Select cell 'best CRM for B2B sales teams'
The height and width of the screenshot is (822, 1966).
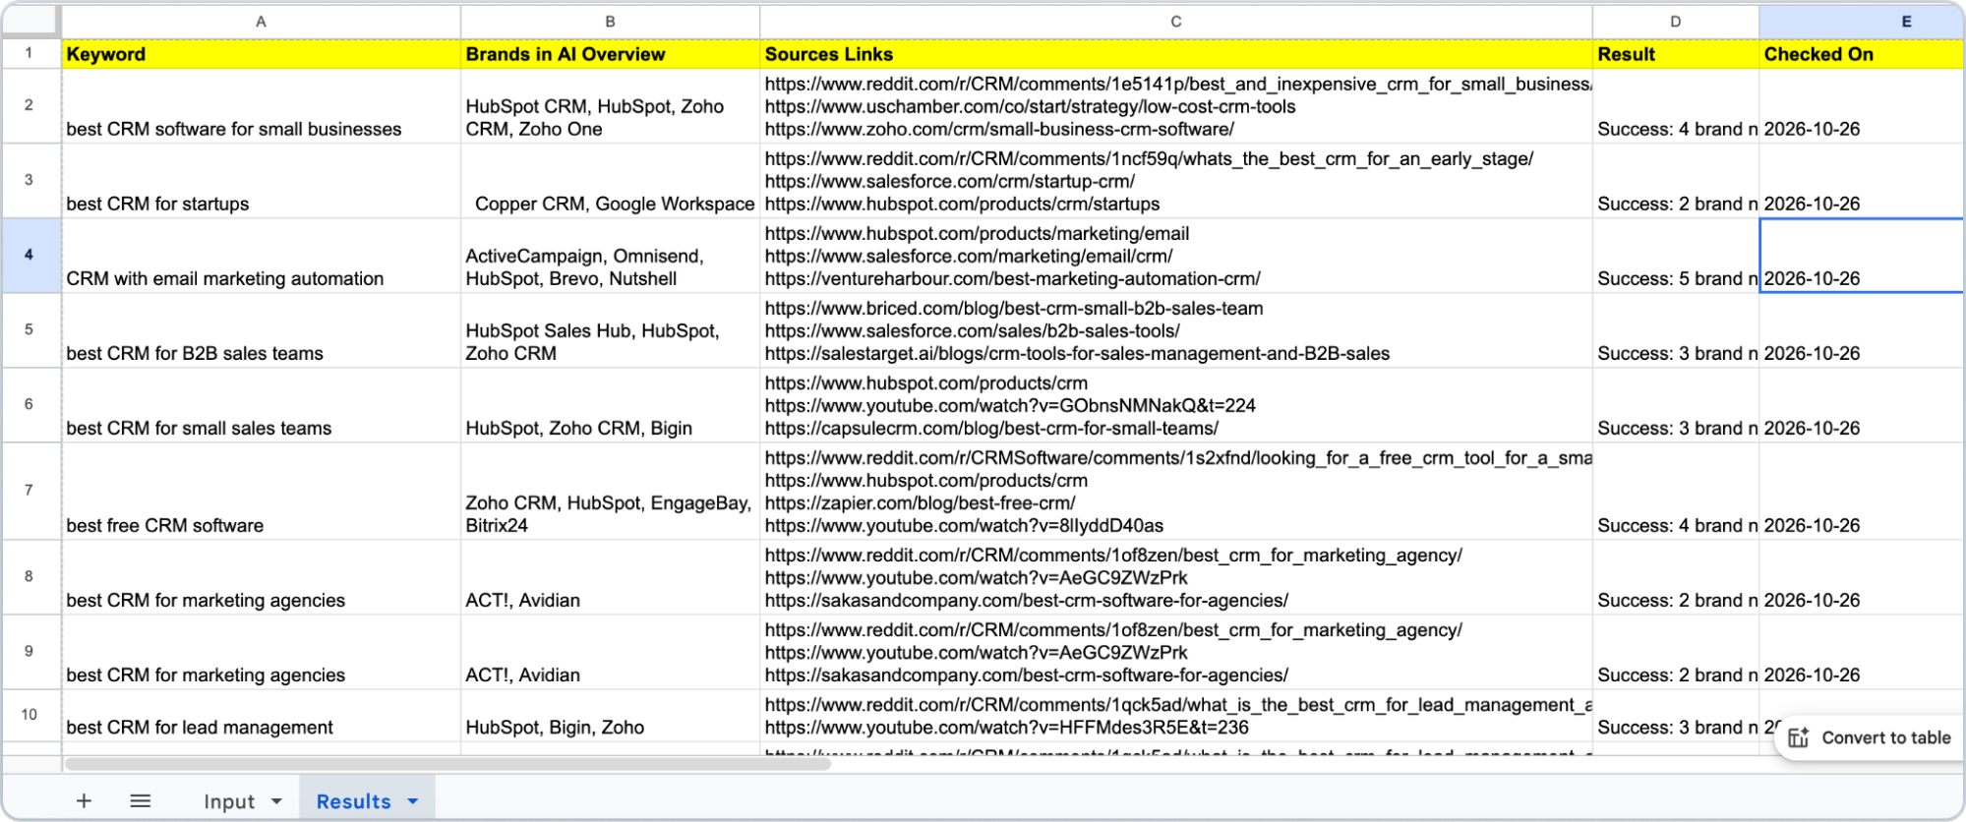click(261, 330)
